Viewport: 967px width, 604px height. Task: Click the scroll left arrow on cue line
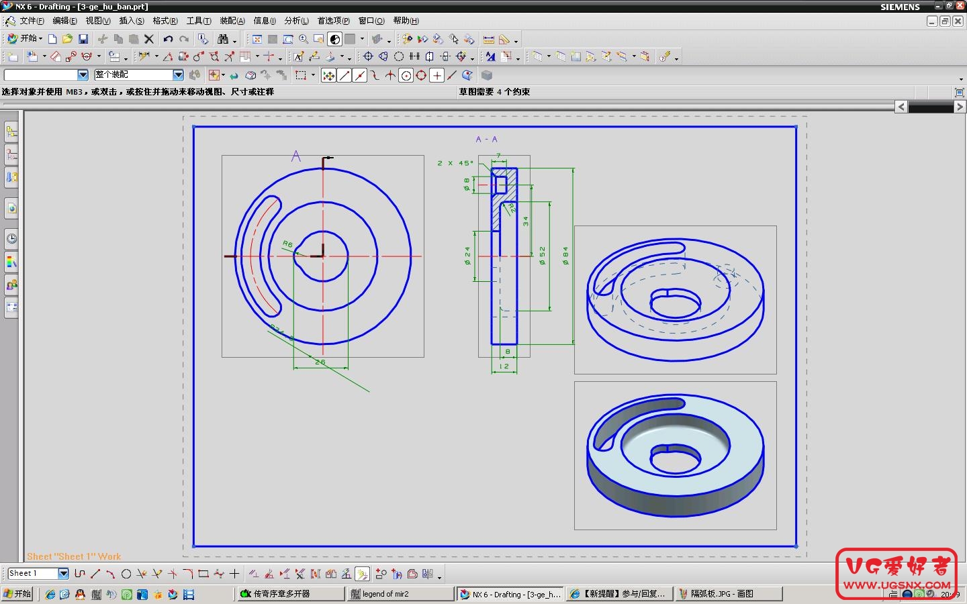point(901,107)
